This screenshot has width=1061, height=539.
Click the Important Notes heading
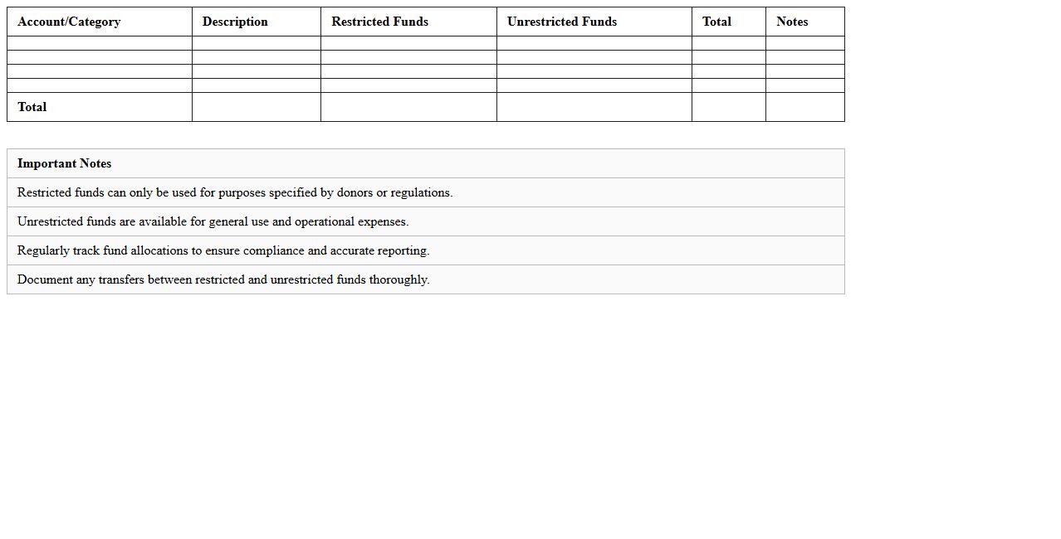click(x=65, y=163)
